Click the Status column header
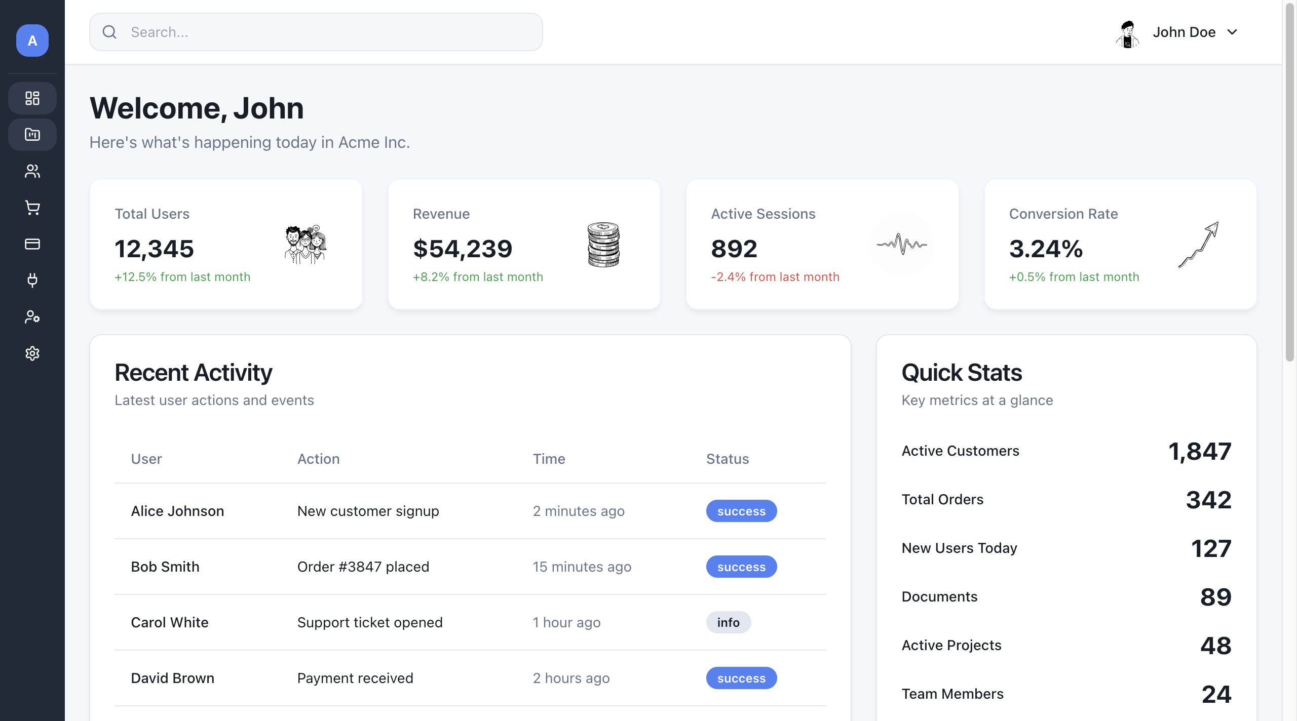This screenshot has height=721, width=1297. [727, 459]
